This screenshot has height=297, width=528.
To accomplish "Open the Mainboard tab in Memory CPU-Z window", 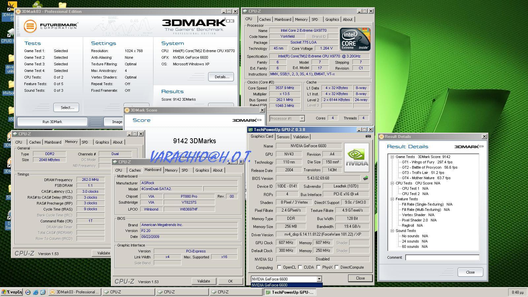I will tap(53, 142).
